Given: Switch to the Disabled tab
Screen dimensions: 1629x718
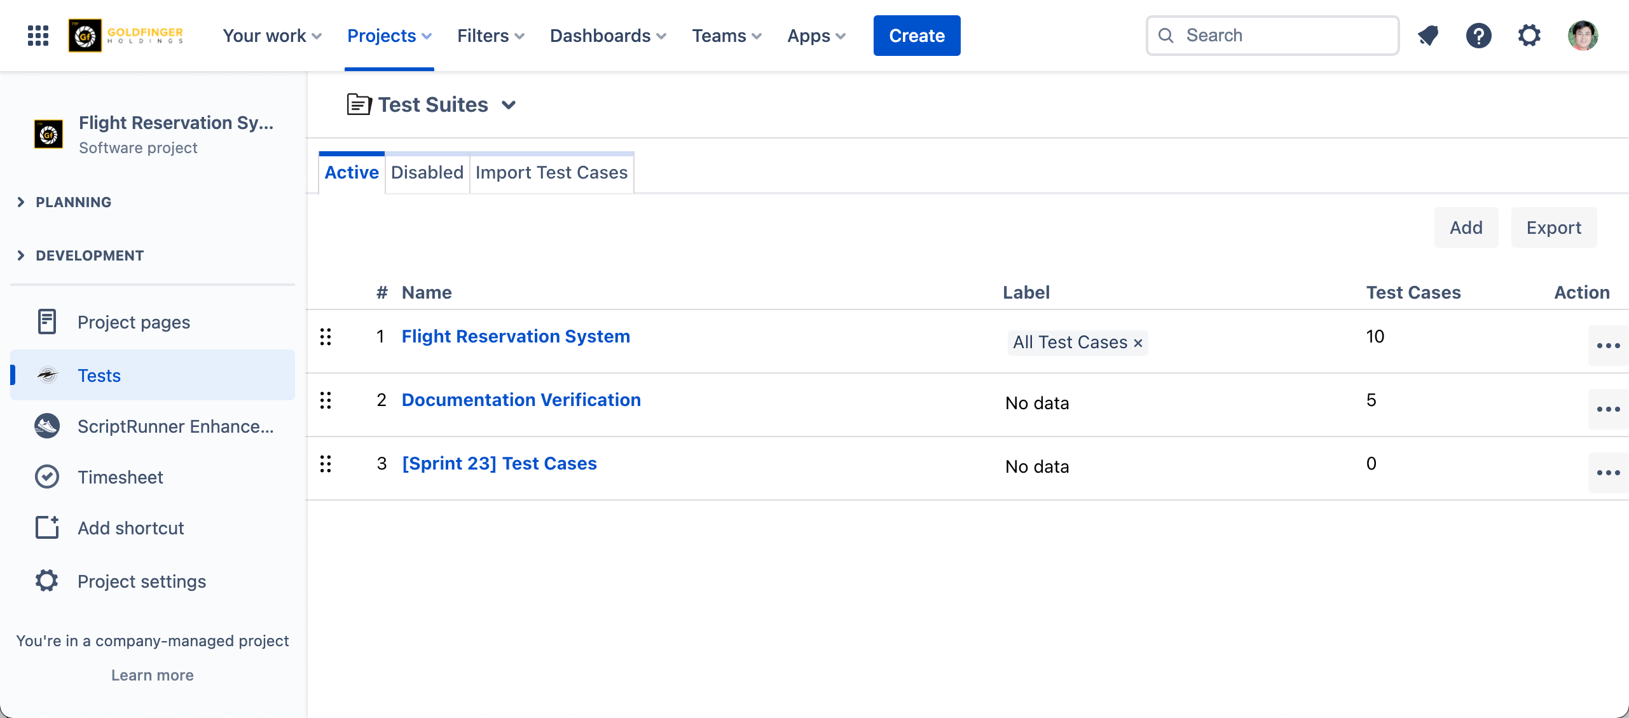Looking at the screenshot, I should 427,172.
